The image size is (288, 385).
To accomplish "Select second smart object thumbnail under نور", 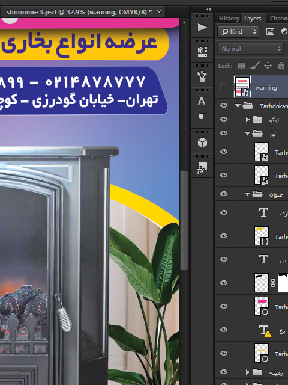I will pyautogui.click(x=262, y=175).
